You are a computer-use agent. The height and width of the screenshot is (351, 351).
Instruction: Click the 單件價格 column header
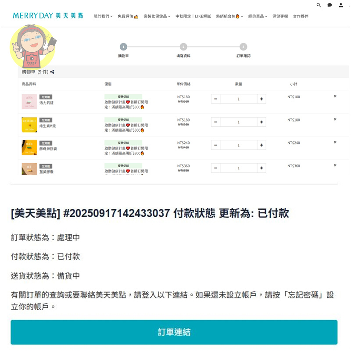183,84
